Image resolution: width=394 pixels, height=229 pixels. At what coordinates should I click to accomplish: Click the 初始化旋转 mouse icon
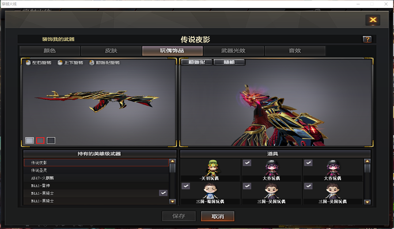pyautogui.click(x=92, y=63)
